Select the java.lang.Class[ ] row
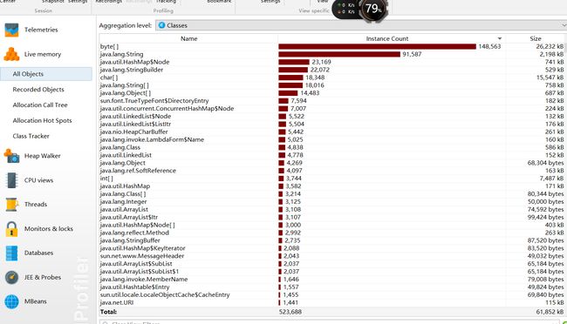 [332, 194]
